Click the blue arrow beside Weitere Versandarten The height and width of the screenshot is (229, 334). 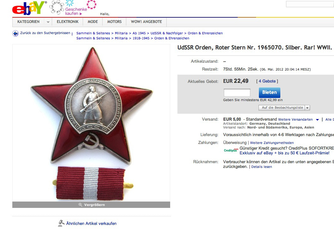317,120
